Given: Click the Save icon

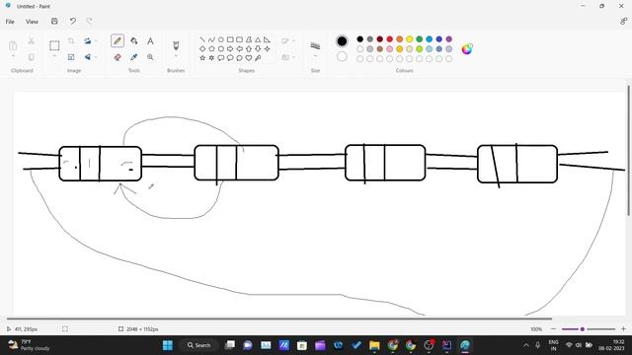Looking at the screenshot, I should coord(54,21).
